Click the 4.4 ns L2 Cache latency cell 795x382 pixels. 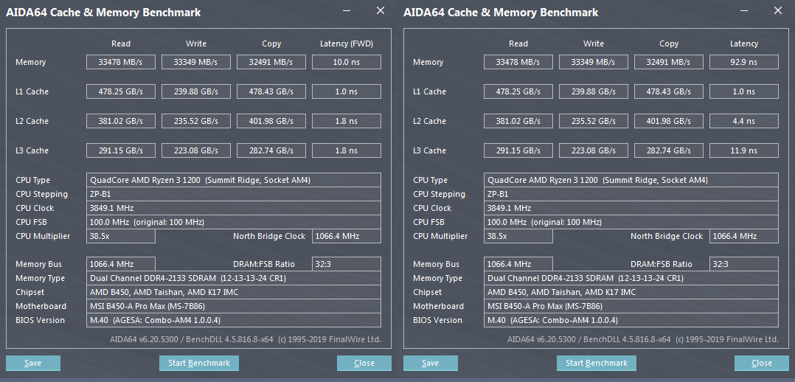(x=744, y=121)
